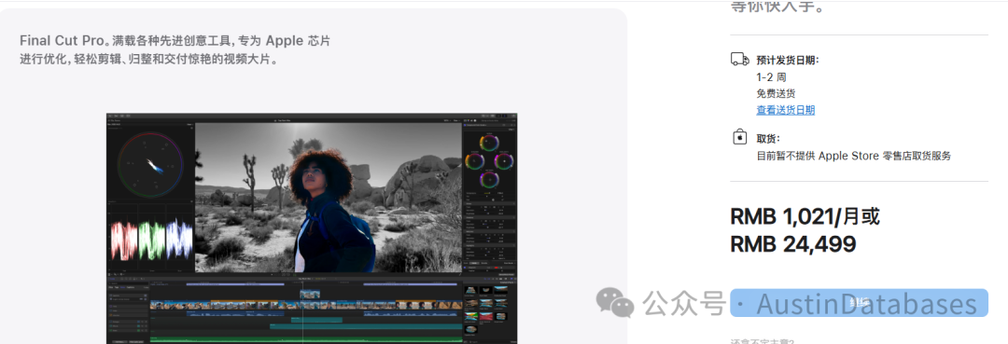Viewport: 1008px width, 344px height.
Task: Click the Final Cut Pro interface screenshot
Action: tap(312, 228)
